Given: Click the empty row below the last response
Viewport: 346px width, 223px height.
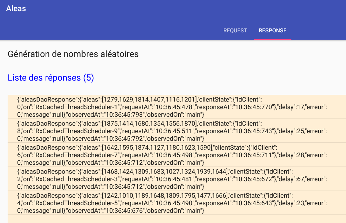Looking at the screenshot, I should (x=176, y=219).
